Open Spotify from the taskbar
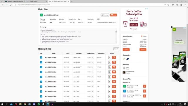Viewport: 188px width, 106px height. click(38, 104)
